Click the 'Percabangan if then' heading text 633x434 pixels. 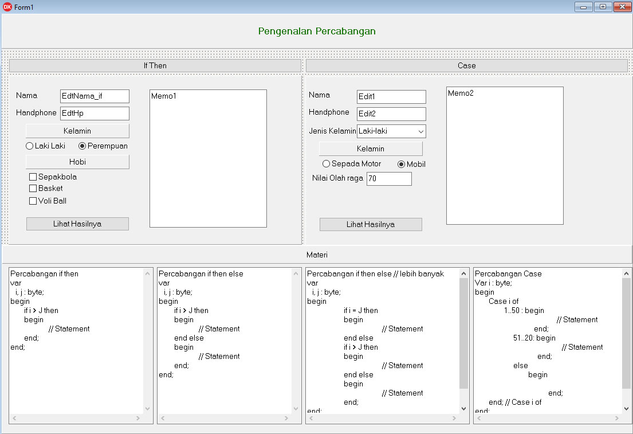pyautogui.click(x=45, y=273)
